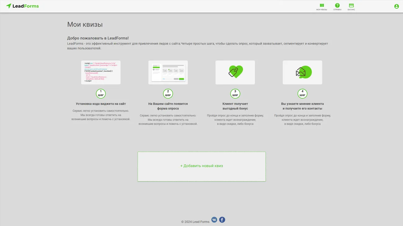Click the Установка кода виджета на сайт heading
403x226 pixels.
click(x=101, y=104)
